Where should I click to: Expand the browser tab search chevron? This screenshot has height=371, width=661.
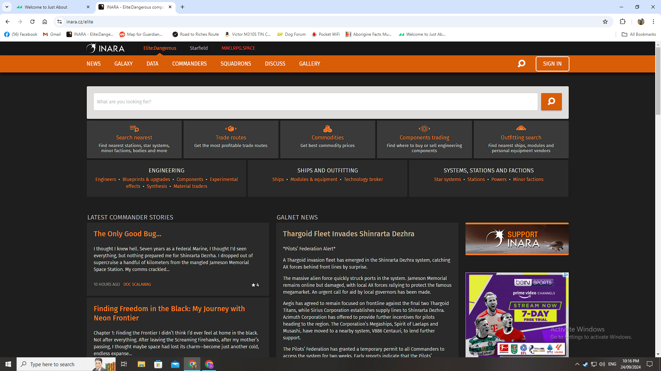7,7
